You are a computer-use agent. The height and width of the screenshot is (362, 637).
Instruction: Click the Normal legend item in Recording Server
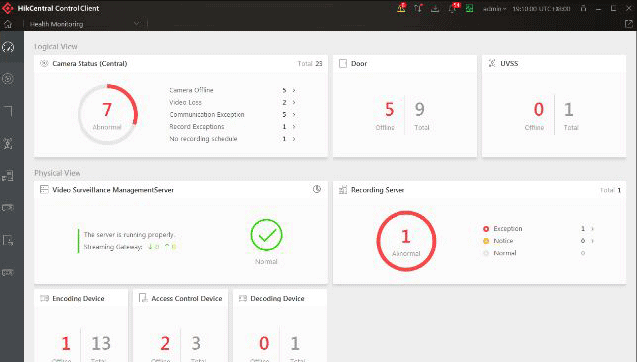point(499,253)
